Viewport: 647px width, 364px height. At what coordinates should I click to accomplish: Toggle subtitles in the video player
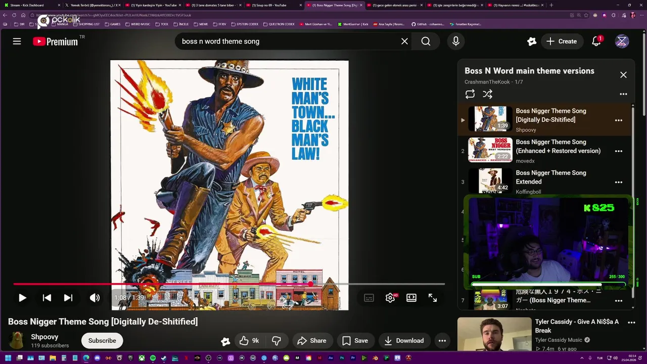369,298
